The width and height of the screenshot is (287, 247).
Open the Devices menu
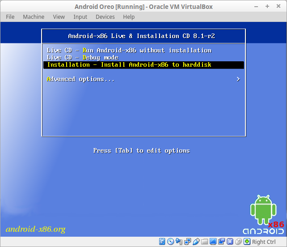pyautogui.click(x=105, y=17)
